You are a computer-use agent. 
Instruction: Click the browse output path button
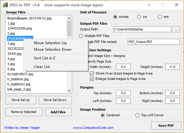coord(177,29)
